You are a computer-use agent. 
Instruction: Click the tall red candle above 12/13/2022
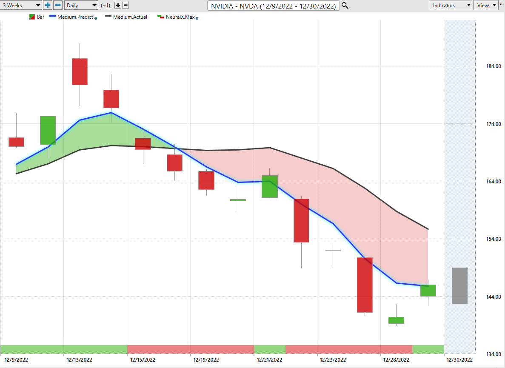80,72
